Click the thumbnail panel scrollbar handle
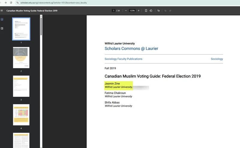Image resolution: width=240 pixels, height=148 pixels. click(x=41, y=26)
